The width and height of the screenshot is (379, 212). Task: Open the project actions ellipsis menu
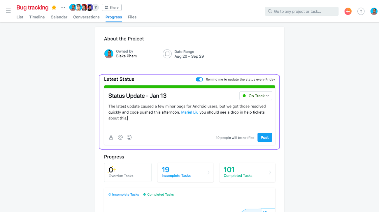(x=63, y=7)
